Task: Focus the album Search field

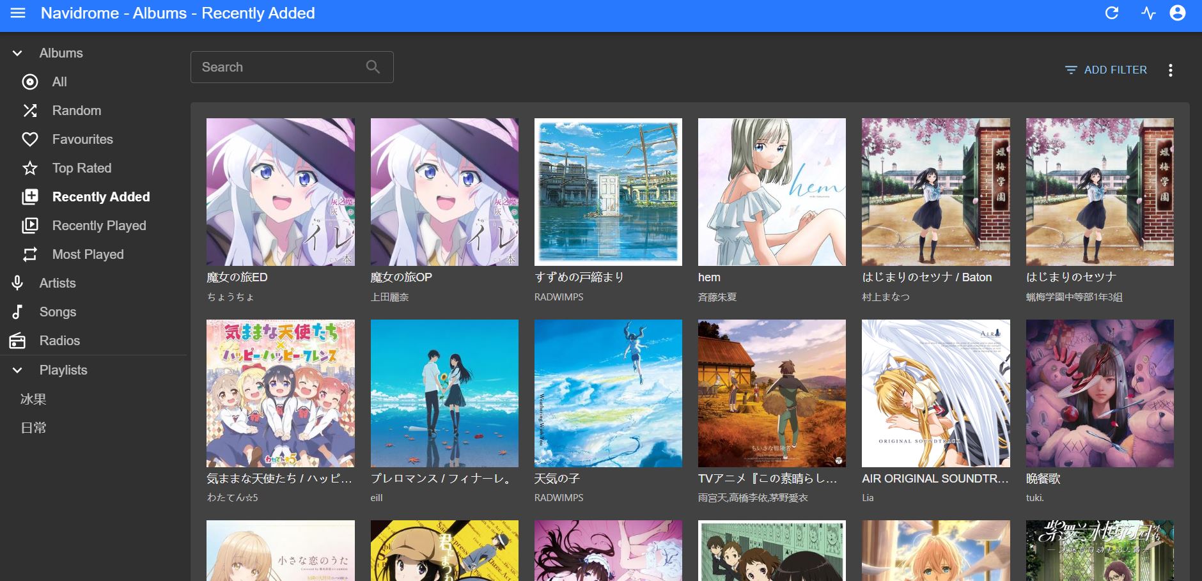Action: click(x=292, y=67)
